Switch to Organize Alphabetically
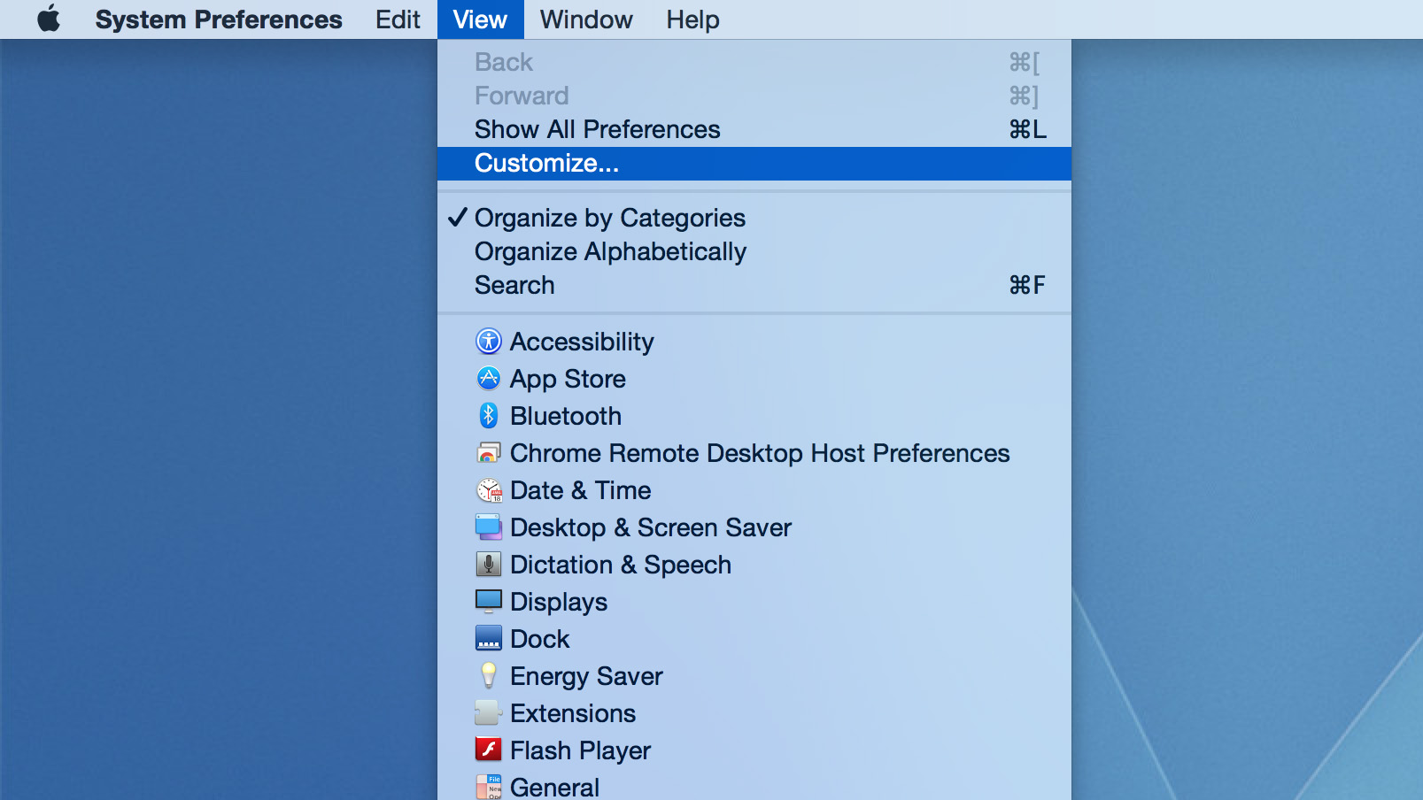1423x800 pixels. coord(754,251)
